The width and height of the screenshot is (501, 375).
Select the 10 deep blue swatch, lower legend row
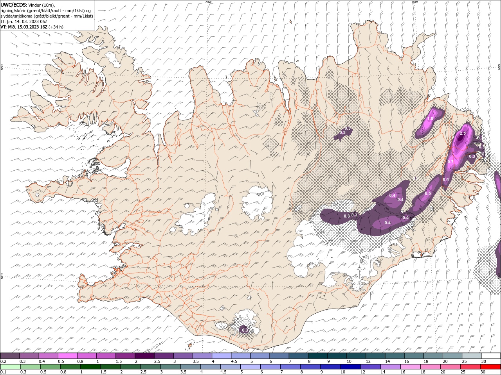click(x=350, y=367)
